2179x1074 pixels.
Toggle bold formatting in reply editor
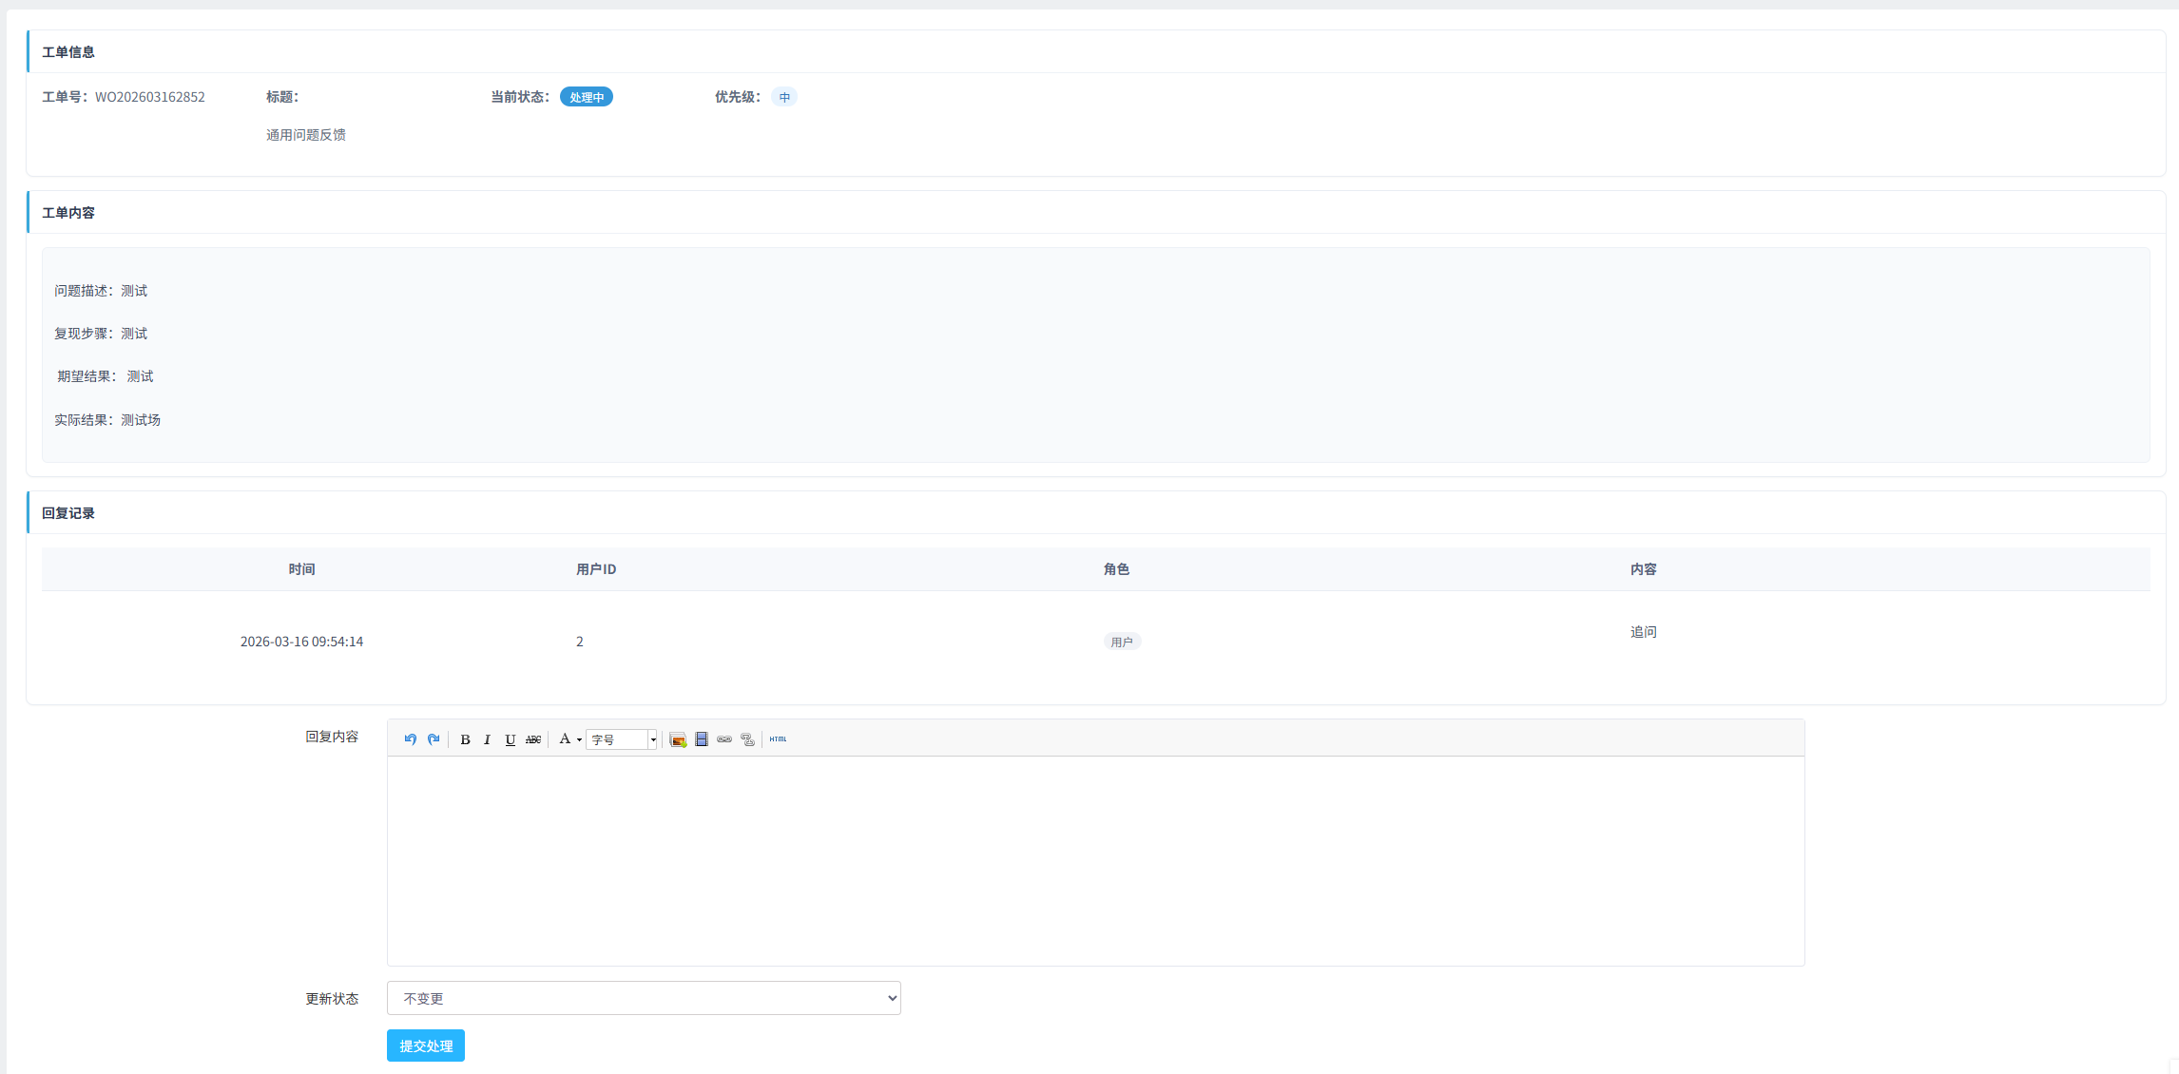pyautogui.click(x=465, y=739)
